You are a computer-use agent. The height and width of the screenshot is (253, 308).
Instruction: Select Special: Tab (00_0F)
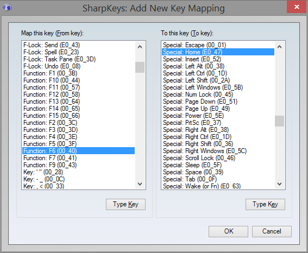(218, 179)
